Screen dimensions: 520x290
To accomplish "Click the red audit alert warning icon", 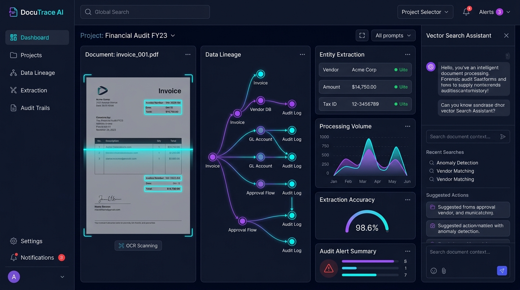I will click(x=329, y=268).
